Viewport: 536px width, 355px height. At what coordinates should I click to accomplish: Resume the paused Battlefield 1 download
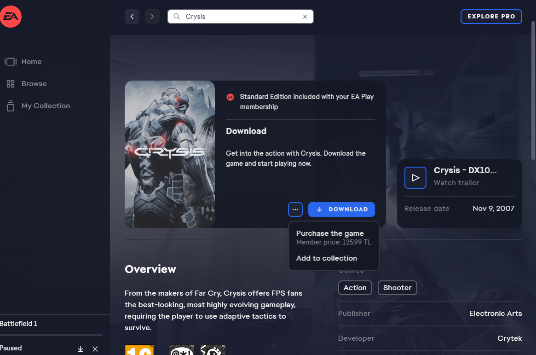coord(81,349)
